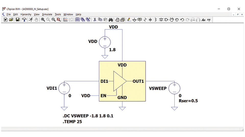Screen dimensions: 245x137
Task: Select the draw wire pencil tool
Action: click(129, 20)
